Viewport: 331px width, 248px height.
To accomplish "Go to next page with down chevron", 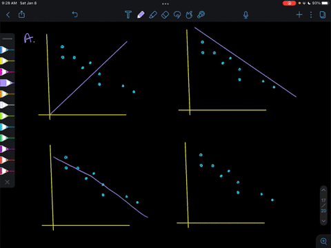I will pyautogui.click(x=323, y=221).
